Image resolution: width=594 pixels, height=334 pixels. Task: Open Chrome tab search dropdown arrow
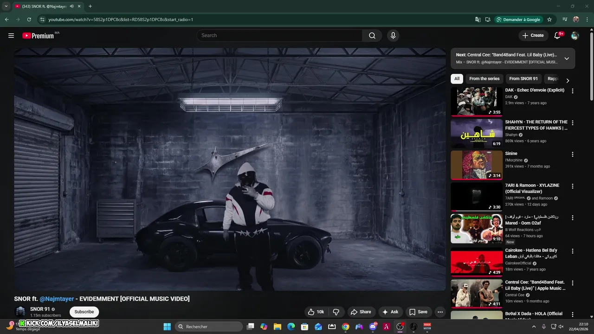pyautogui.click(x=6, y=6)
